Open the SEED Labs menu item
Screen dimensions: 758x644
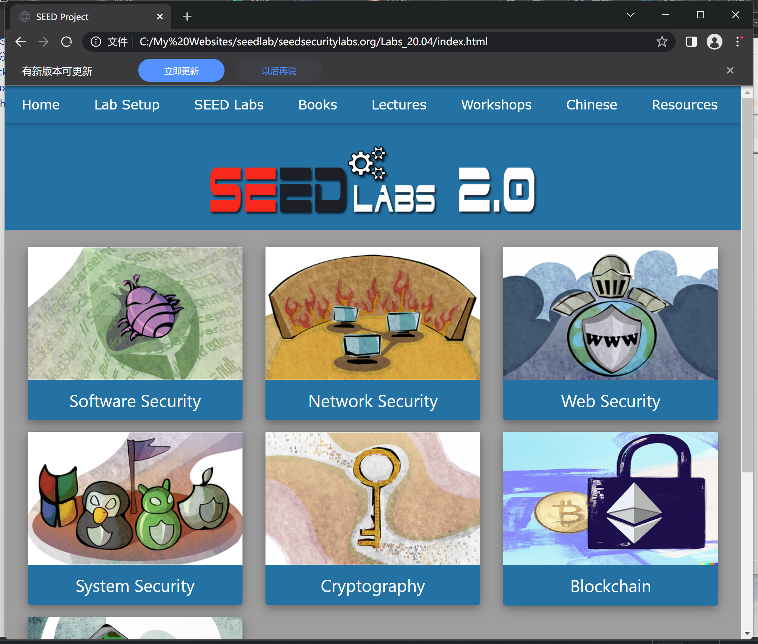(x=229, y=105)
